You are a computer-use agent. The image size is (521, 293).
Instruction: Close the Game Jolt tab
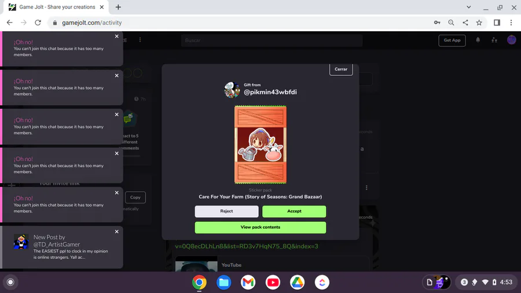(x=102, y=7)
